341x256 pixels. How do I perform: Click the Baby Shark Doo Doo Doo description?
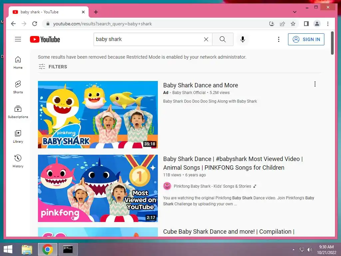tap(210, 101)
